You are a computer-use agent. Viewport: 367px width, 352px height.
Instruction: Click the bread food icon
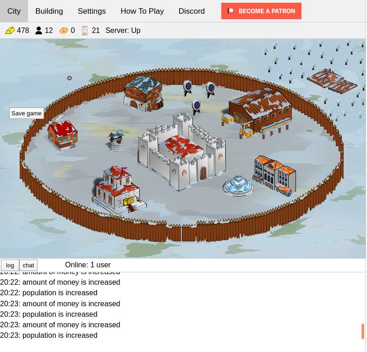pos(64,30)
